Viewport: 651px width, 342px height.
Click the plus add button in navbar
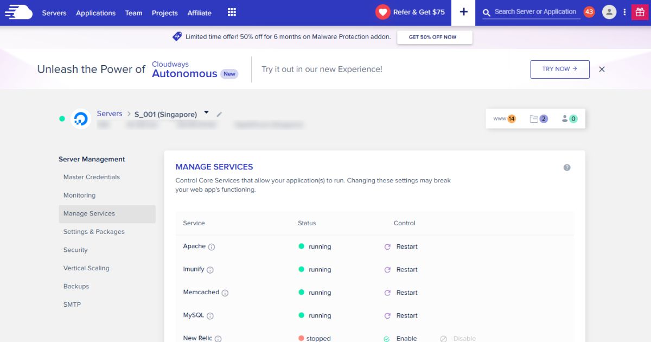463,12
